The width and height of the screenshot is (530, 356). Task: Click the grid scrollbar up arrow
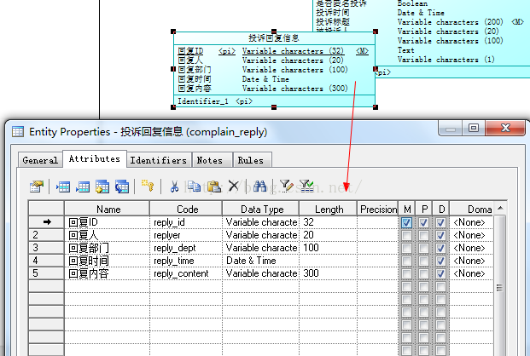[x=500, y=209]
